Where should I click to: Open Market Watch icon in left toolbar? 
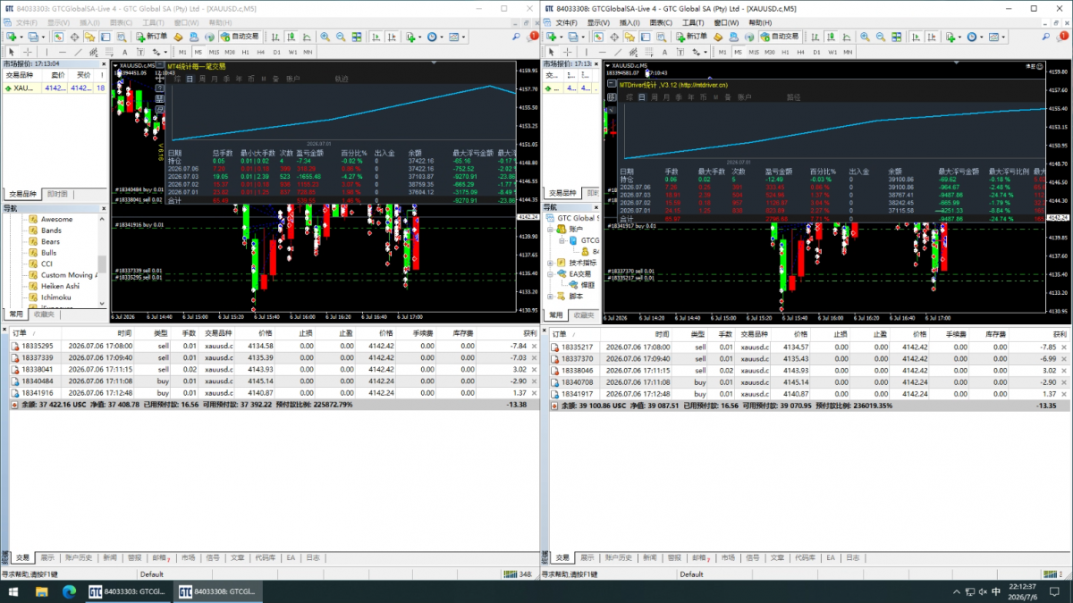[x=59, y=37]
